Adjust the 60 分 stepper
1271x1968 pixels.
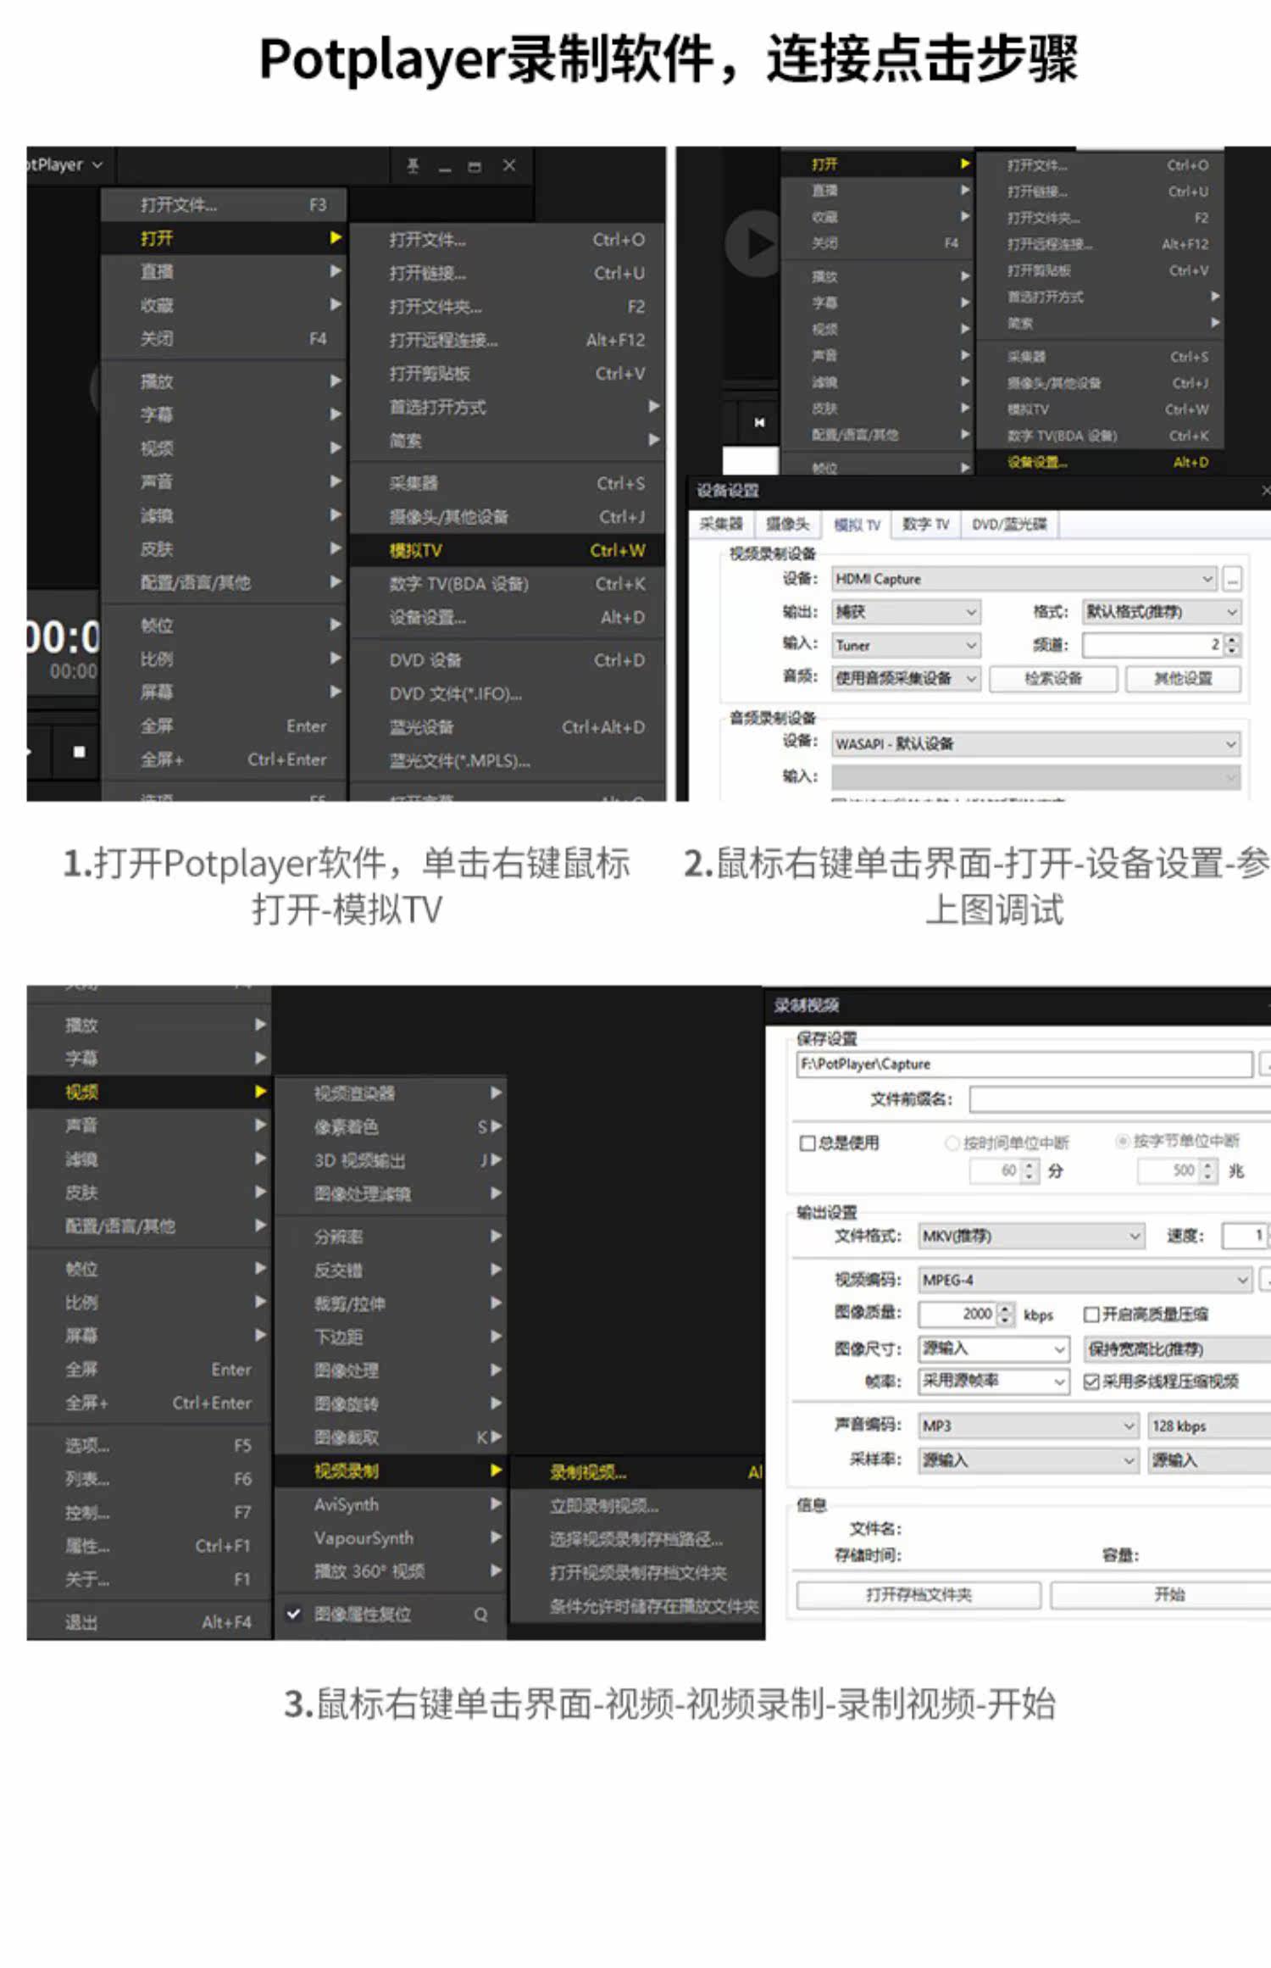[x=1030, y=1171]
